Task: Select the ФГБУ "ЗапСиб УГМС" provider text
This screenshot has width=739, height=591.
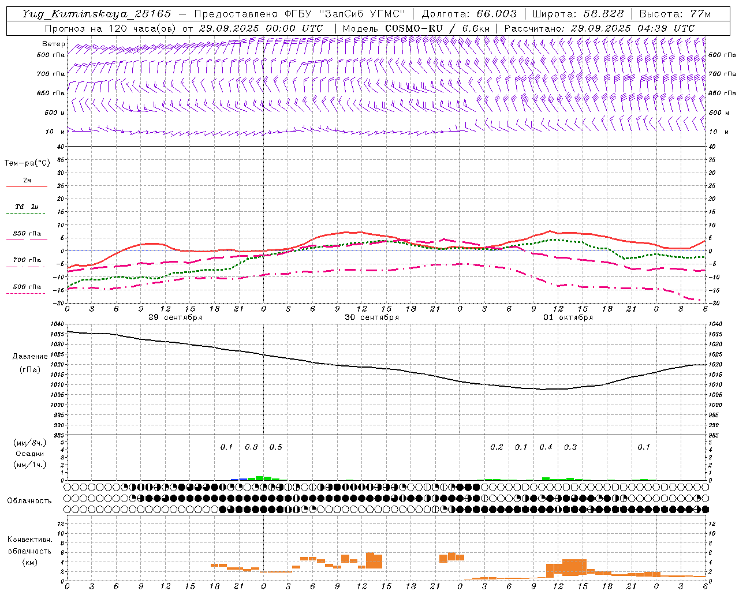Action: [345, 14]
